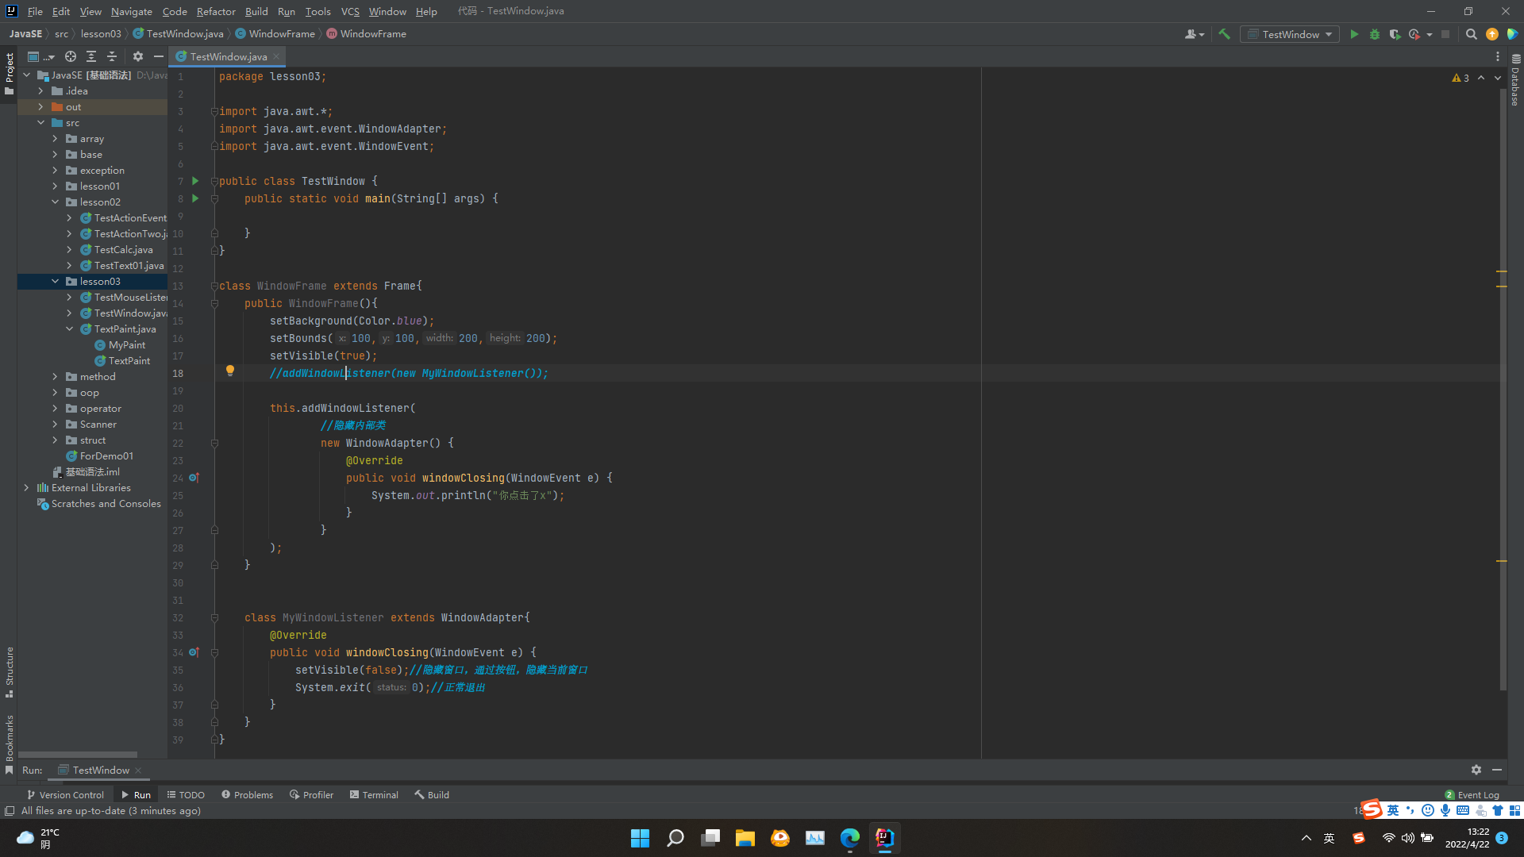Open Search Everywhere magnifier icon
This screenshot has height=857, width=1524.
coord(1471,34)
